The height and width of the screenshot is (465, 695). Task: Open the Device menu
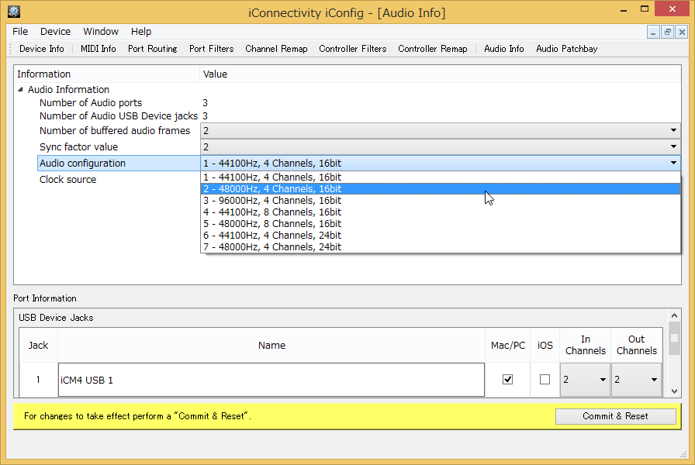pos(55,32)
